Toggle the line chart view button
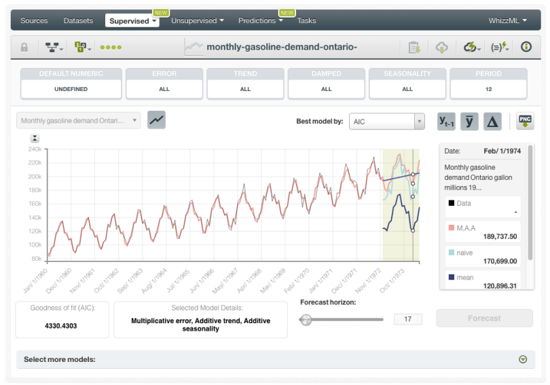Screen dimensions: 550x385 pos(156,120)
